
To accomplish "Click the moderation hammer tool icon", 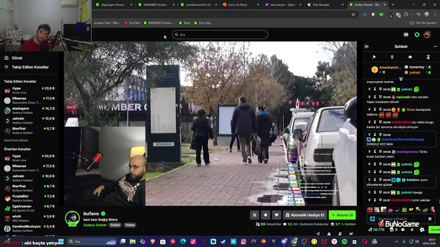I will coord(374,57).
